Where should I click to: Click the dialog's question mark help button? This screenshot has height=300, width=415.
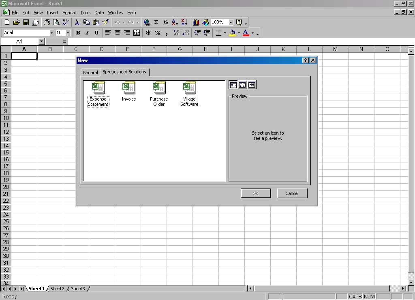tap(306, 60)
